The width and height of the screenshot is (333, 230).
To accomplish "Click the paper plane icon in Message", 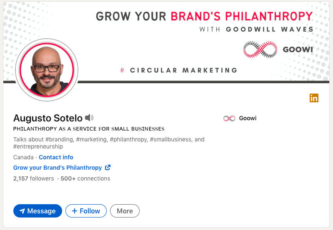I will [x=22, y=211].
